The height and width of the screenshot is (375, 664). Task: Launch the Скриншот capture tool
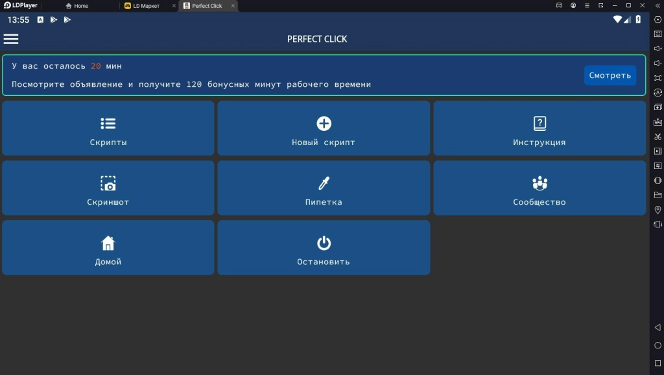108,188
